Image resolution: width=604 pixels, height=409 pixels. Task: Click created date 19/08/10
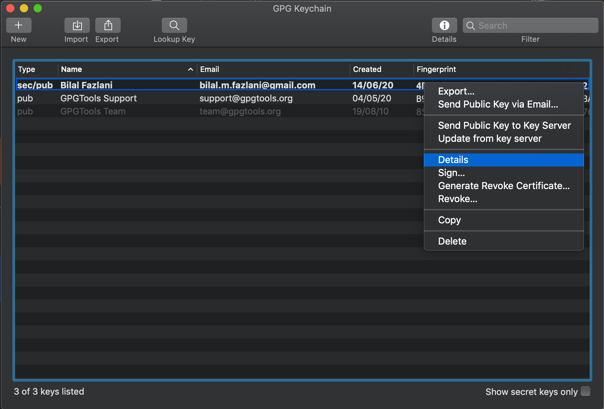[371, 111]
